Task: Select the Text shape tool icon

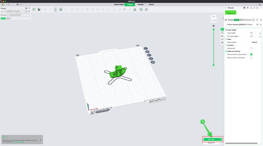Action: (x=135, y=9)
